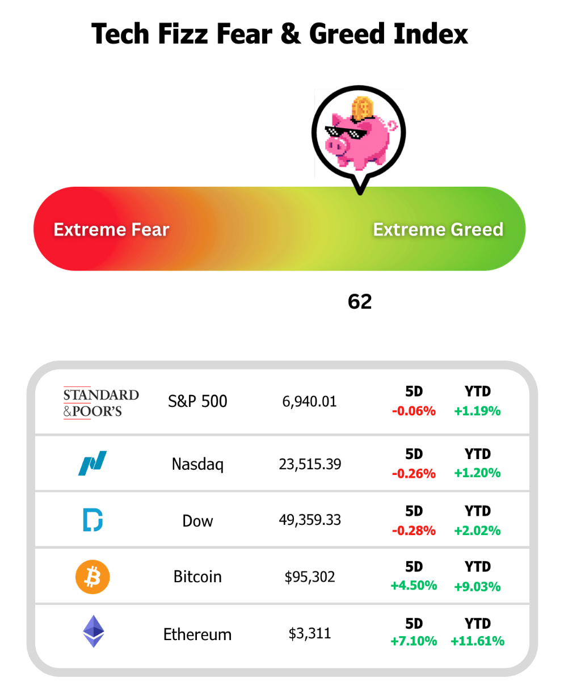Click the index score 62
564x690 pixels.
coord(360,302)
